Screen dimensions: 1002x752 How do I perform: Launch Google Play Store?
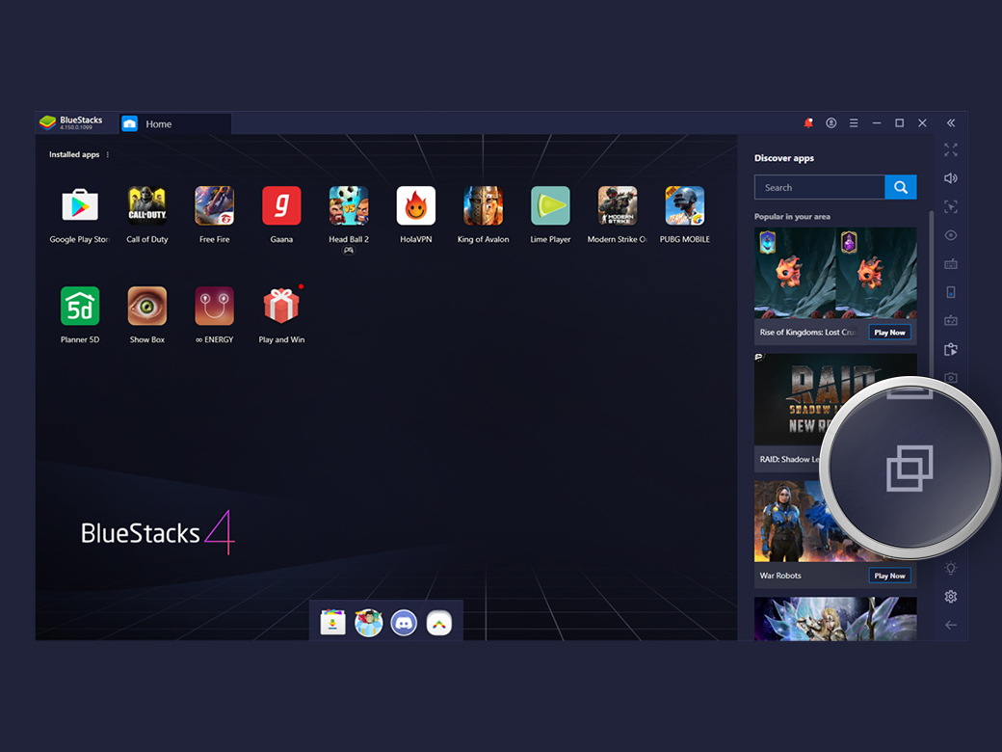point(79,205)
